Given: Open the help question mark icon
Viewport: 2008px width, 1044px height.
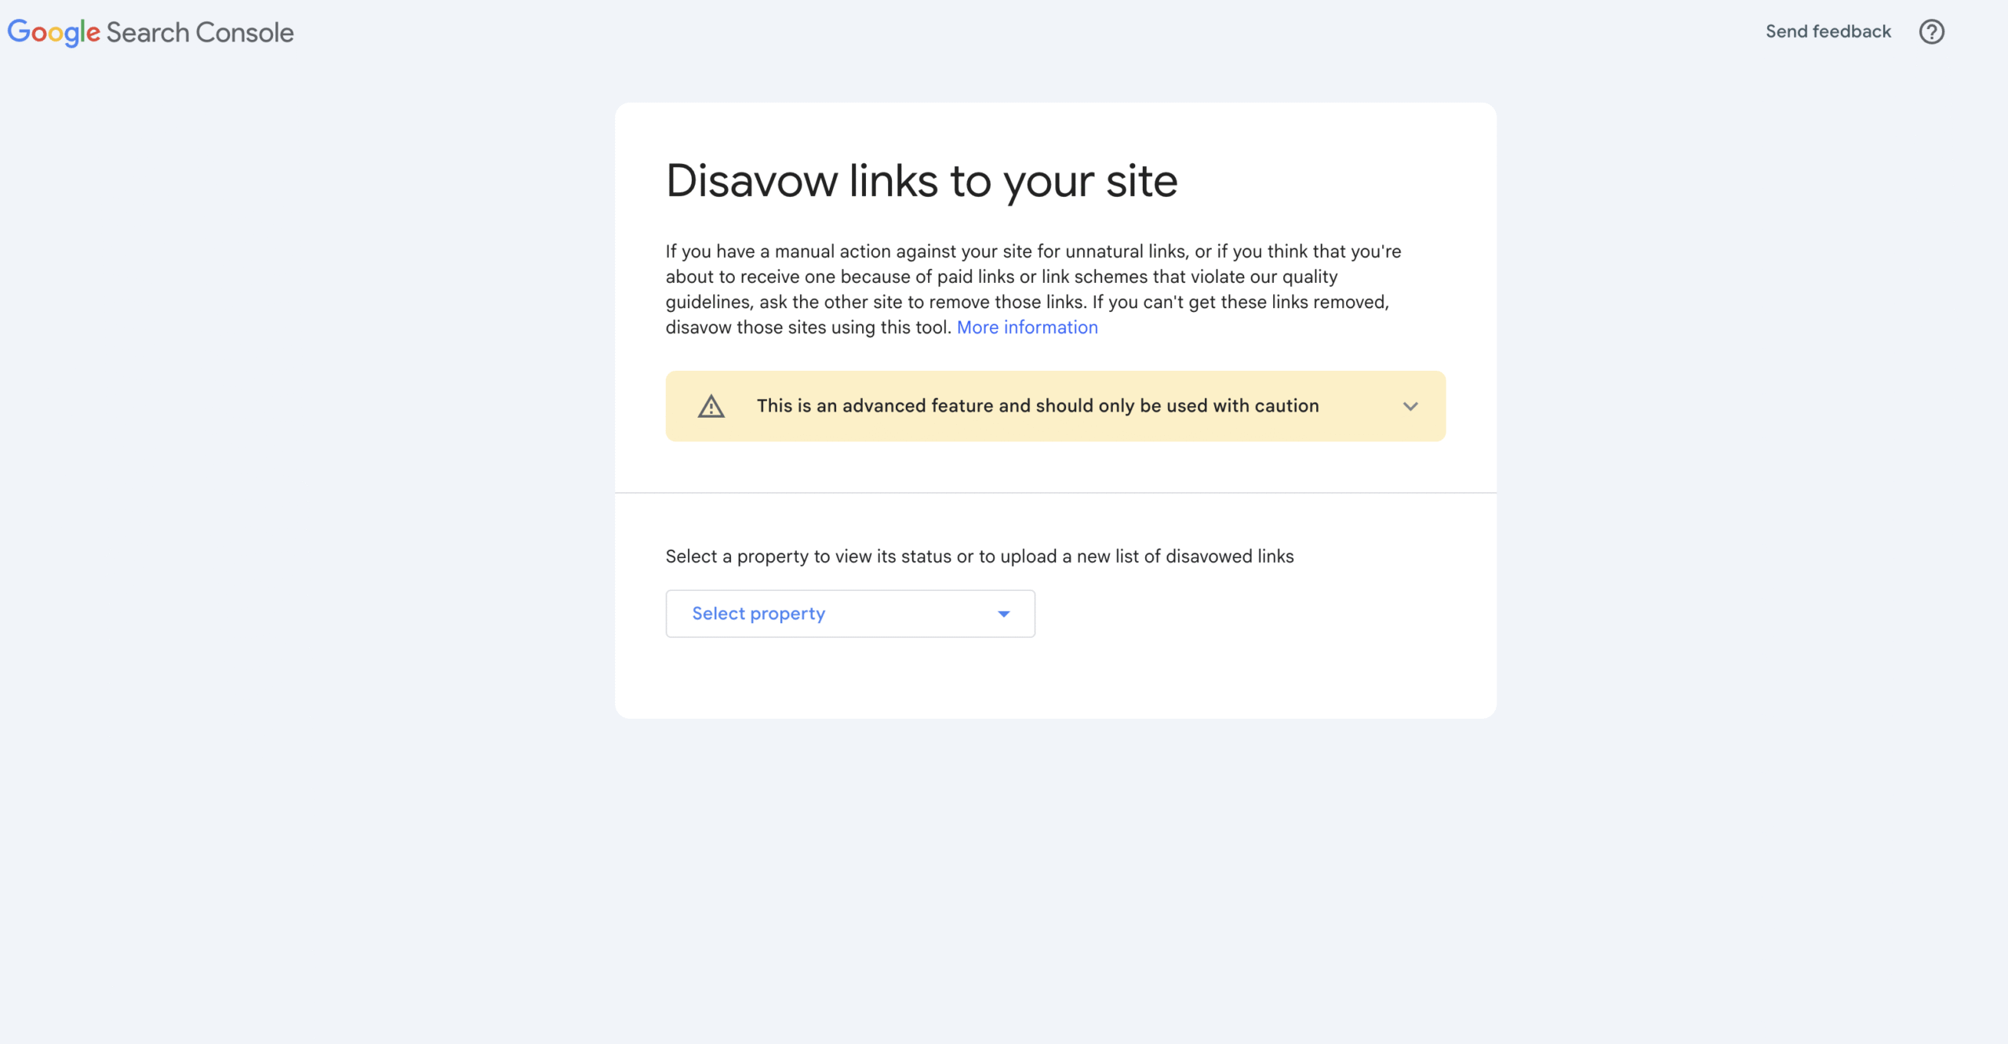Looking at the screenshot, I should pos(1931,32).
